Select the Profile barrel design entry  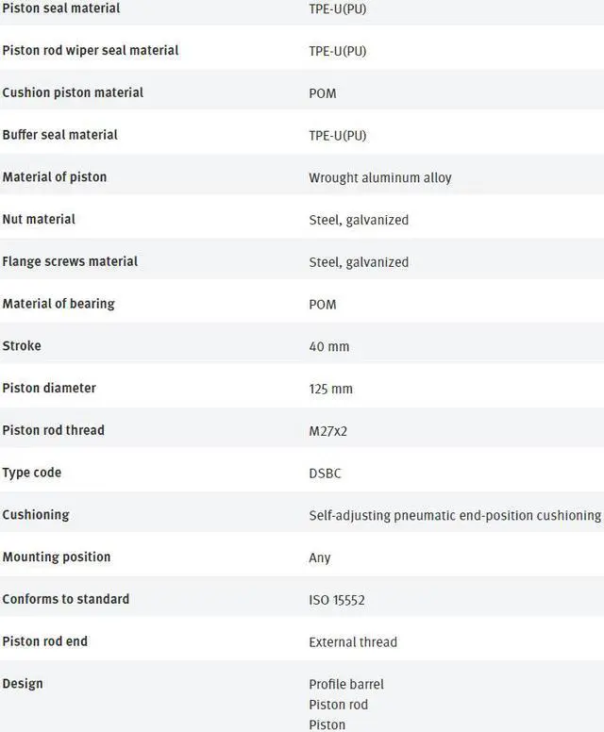point(346,684)
